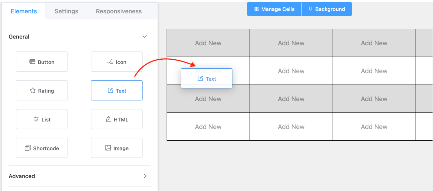This screenshot has width=433, height=191.
Task: Return to the Elements tab
Action: coord(24,11)
